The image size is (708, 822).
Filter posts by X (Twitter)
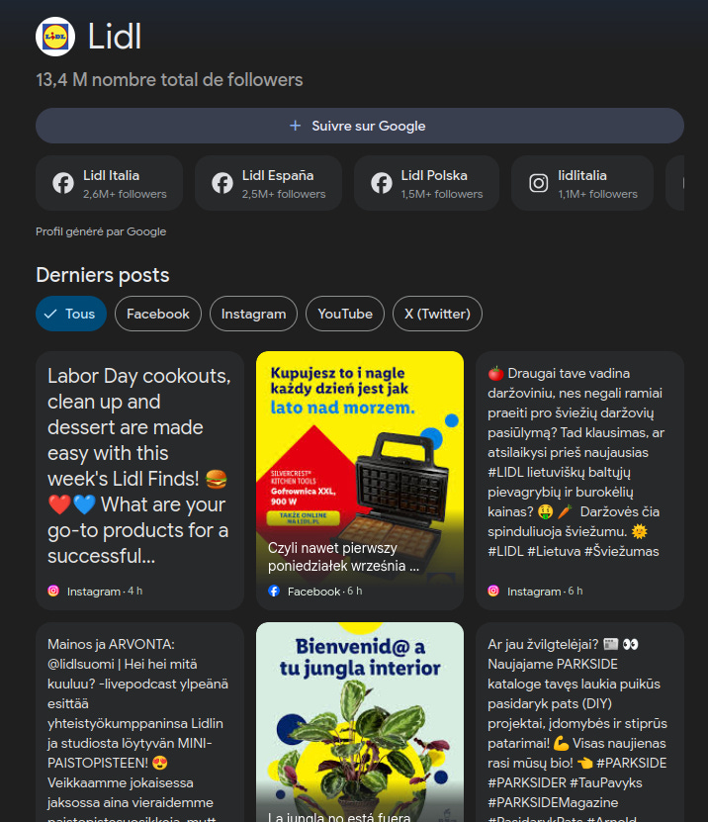(437, 314)
